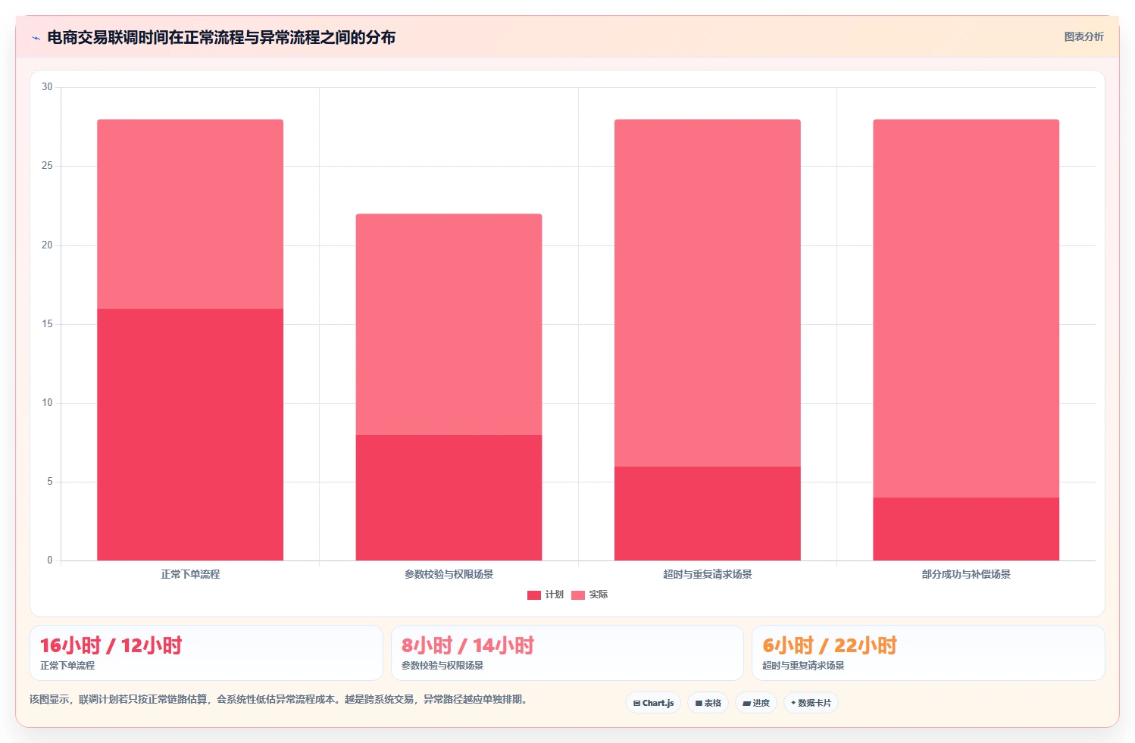Click the 计划 segment of 正常下单流程 bar
Screen dimensions: 1135x743
[x=190, y=435]
